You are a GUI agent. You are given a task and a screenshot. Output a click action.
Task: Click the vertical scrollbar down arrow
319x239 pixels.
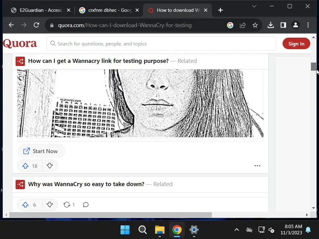pyautogui.click(x=313, y=208)
